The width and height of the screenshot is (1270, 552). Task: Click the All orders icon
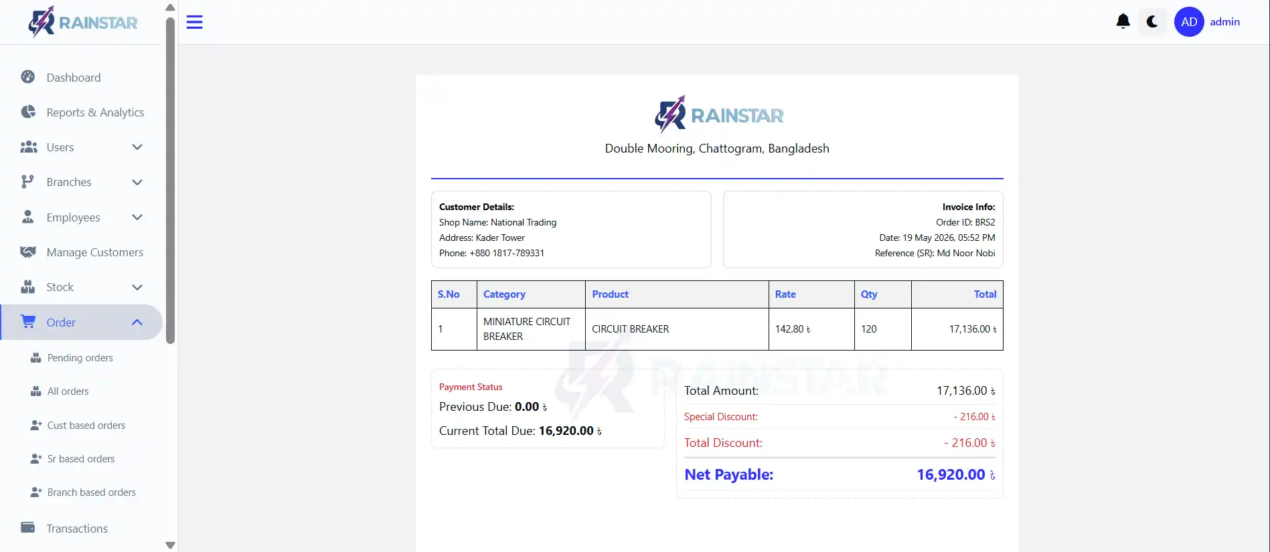[x=36, y=391]
